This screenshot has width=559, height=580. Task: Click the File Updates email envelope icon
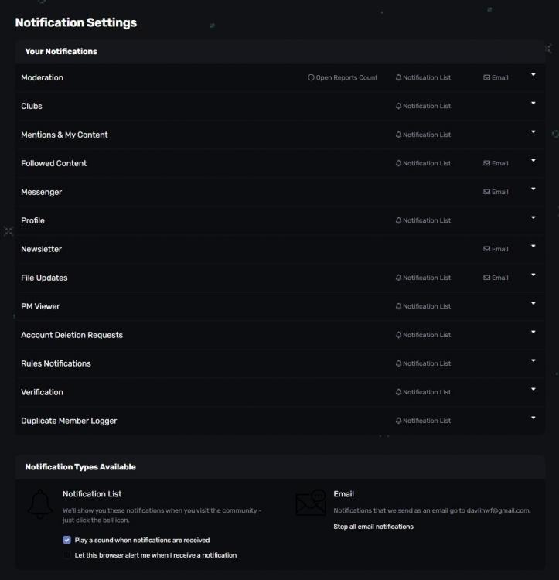click(486, 278)
